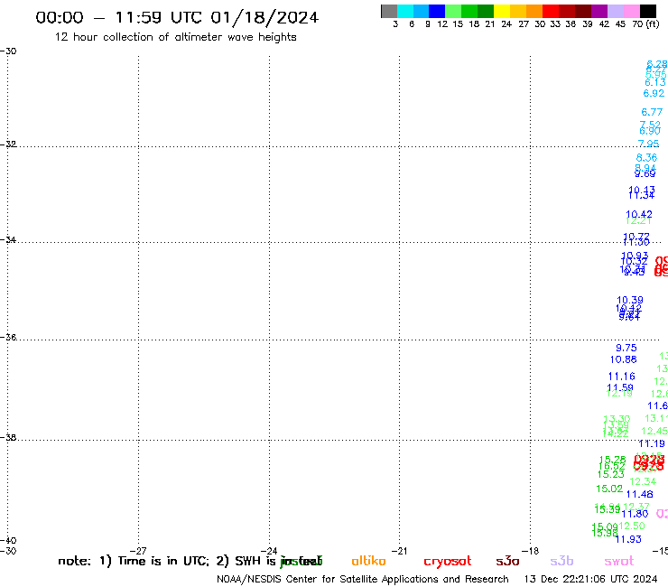Screen dimensions: 668x587
Task: Click the 11.93 wave height value
Action: point(628,539)
